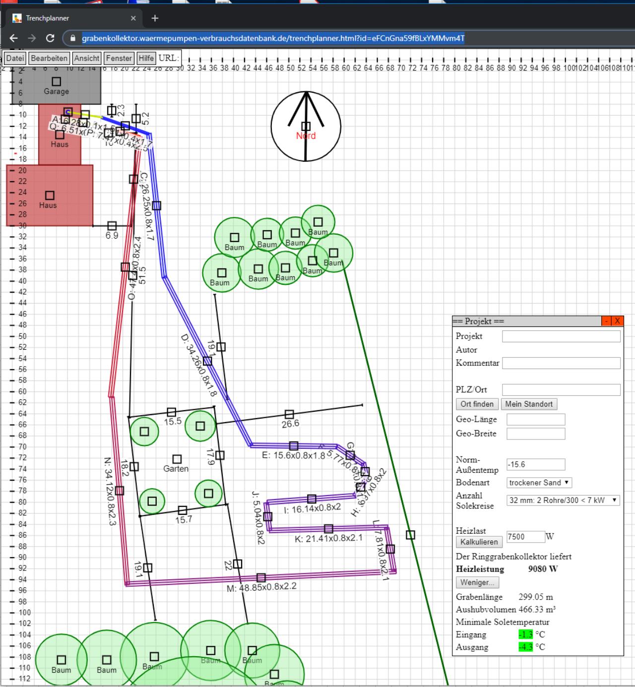Select the 17.9 measurement line handle
The height and width of the screenshot is (687, 635).
[x=220, y=455]
